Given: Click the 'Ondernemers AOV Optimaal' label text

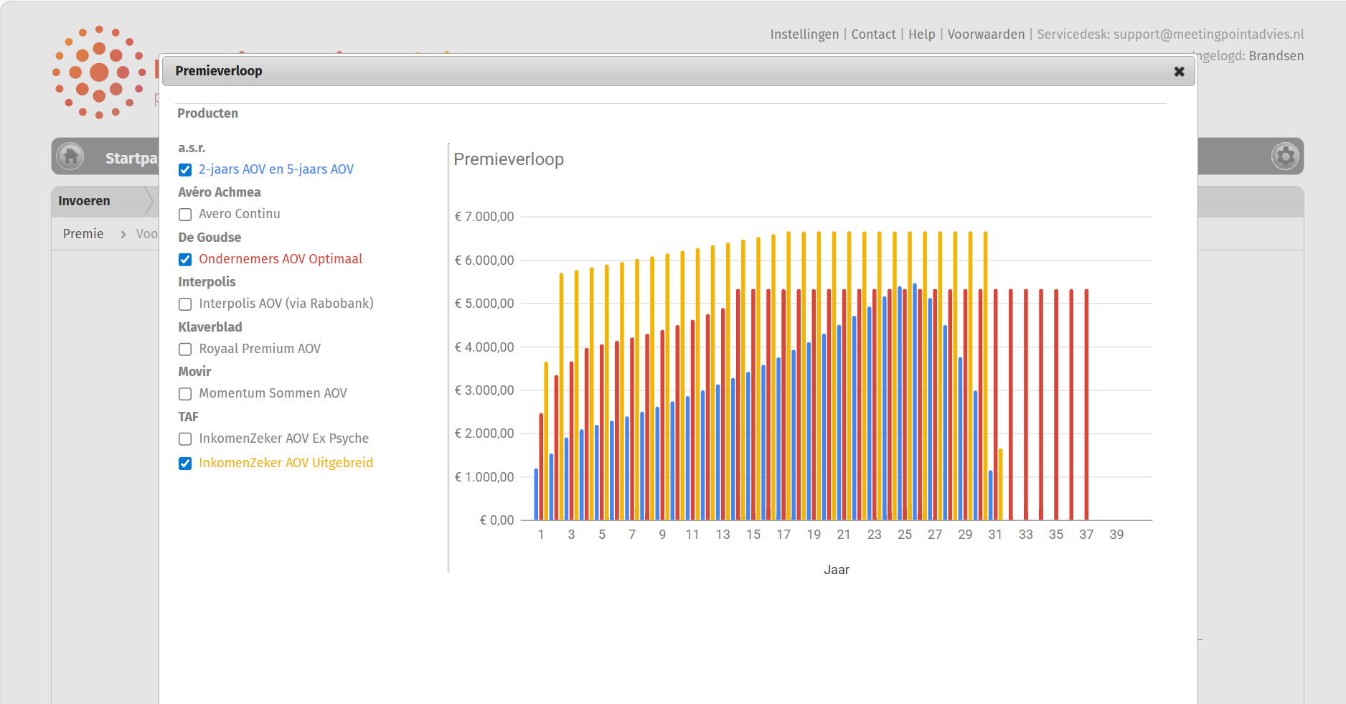Looking at the screenshot, I should click(x=281, y=259).
